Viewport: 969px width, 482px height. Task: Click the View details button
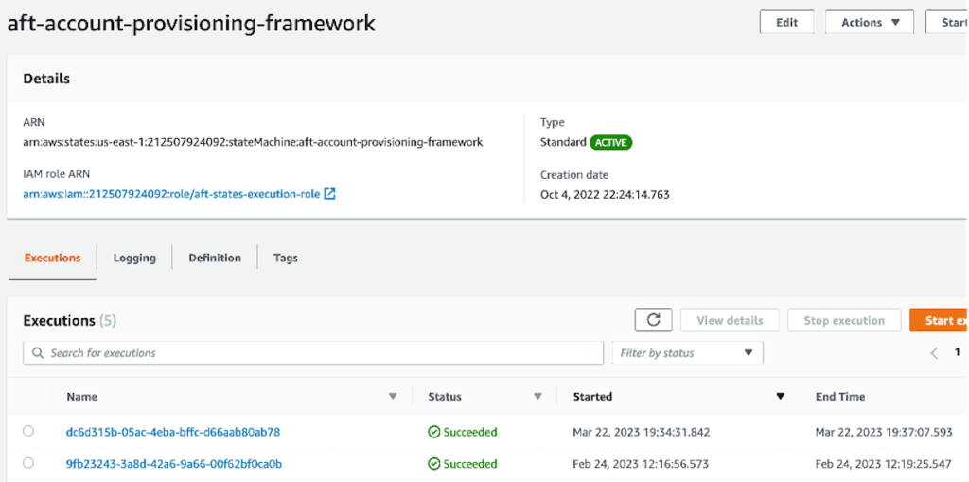(730, 320)
